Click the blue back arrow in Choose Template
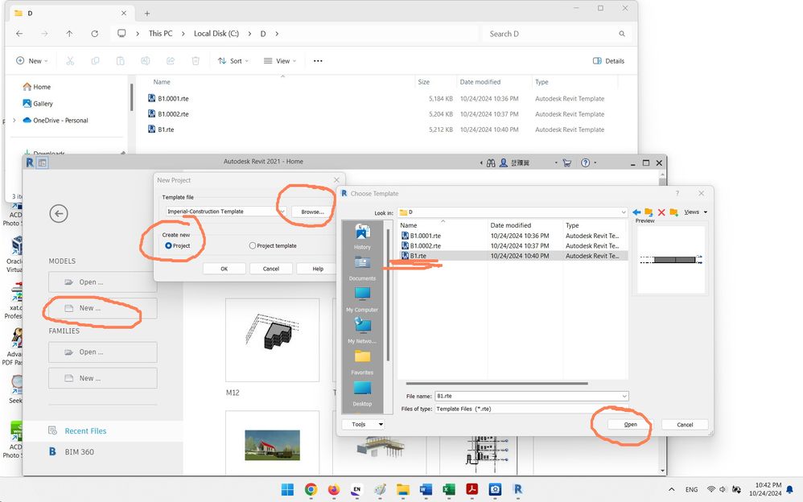Screen dimensions: 803x502 636,212
